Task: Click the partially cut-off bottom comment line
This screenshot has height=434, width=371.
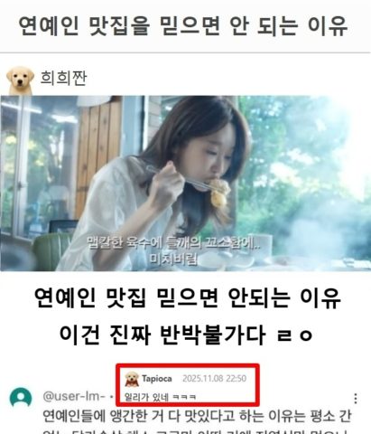Action: (197, 431)
